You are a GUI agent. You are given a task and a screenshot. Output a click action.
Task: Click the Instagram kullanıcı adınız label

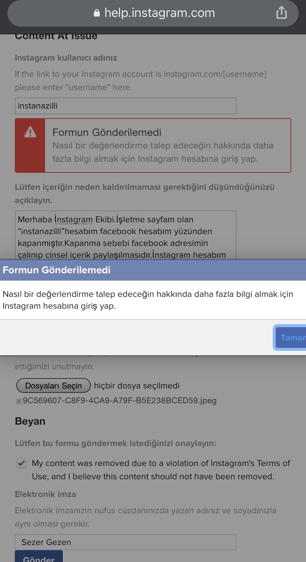(66, 58)
